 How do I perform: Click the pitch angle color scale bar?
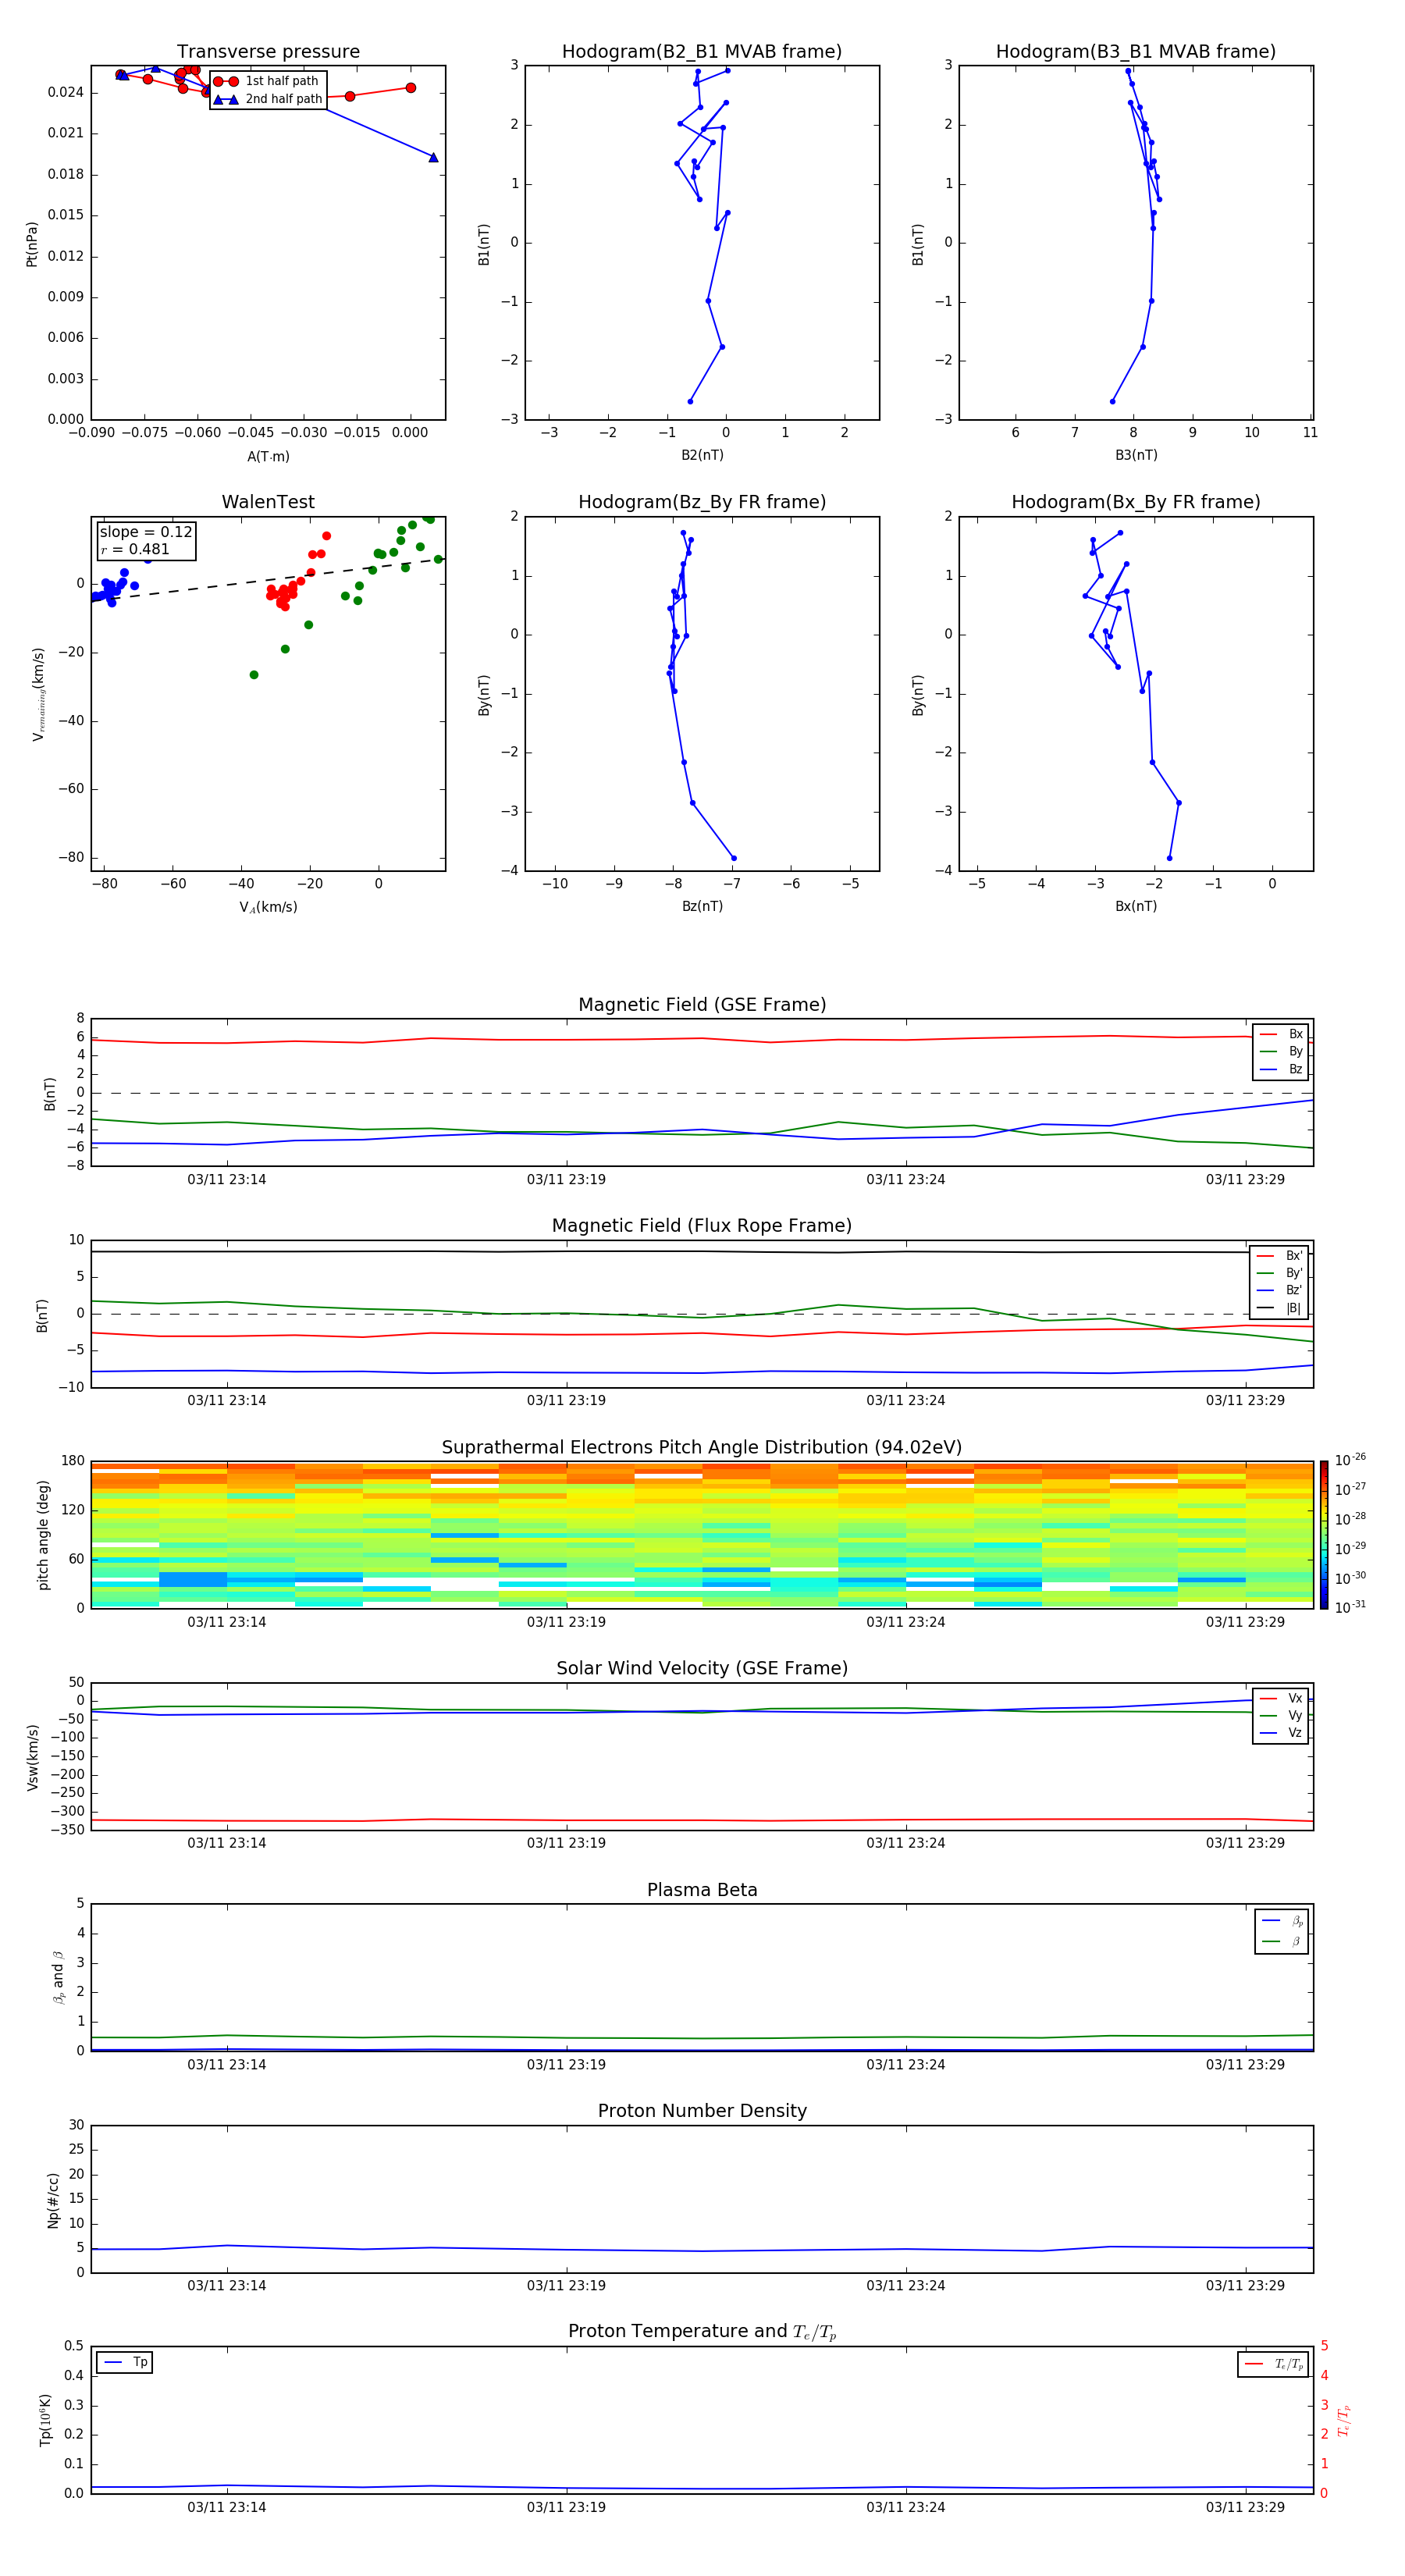1324,1535
